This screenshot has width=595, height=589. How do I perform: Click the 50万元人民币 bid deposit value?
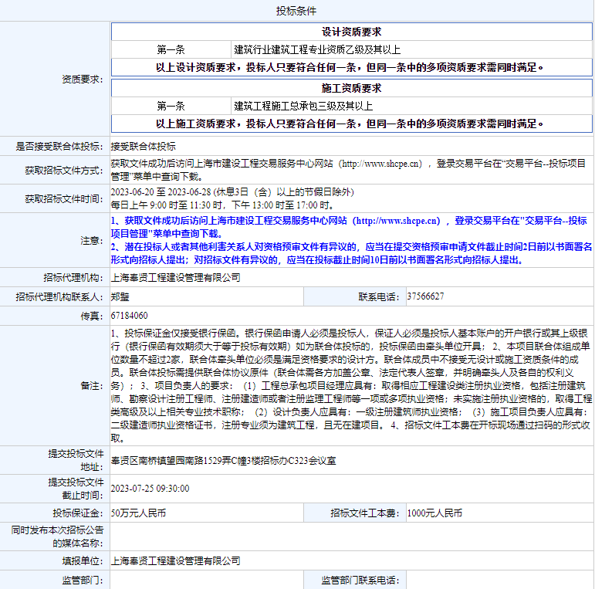point(138,513)
